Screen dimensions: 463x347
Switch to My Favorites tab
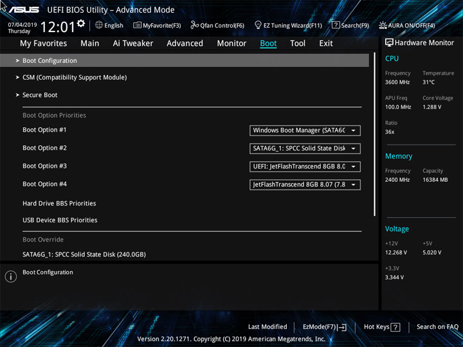[44, 44]
